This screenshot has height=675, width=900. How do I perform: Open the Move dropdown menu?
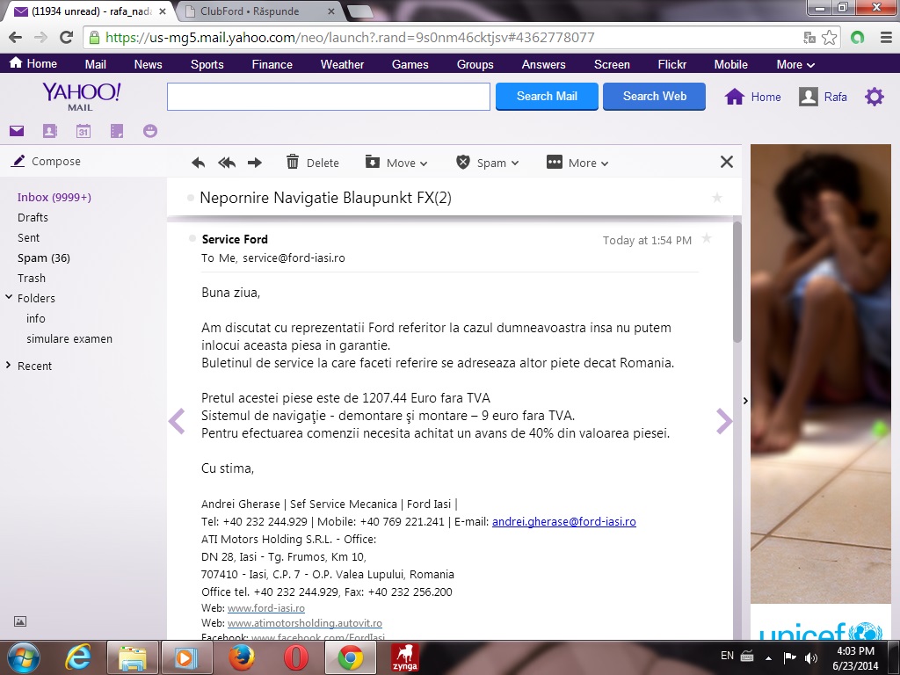396,163
